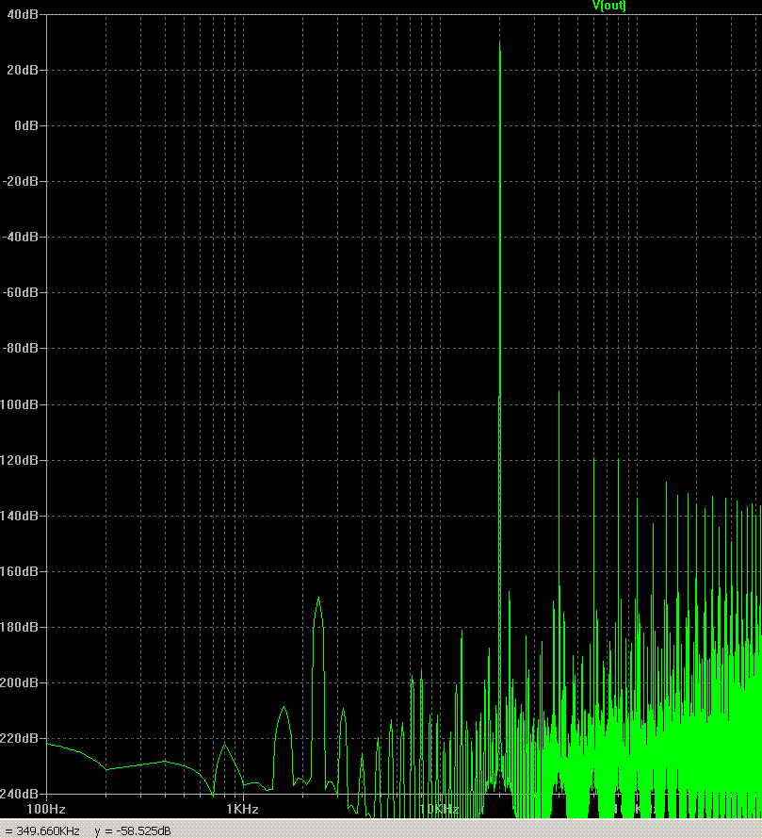Click the 160dB axis label
Viewport: 762px width, 838px height.
(x=19, y=572)
